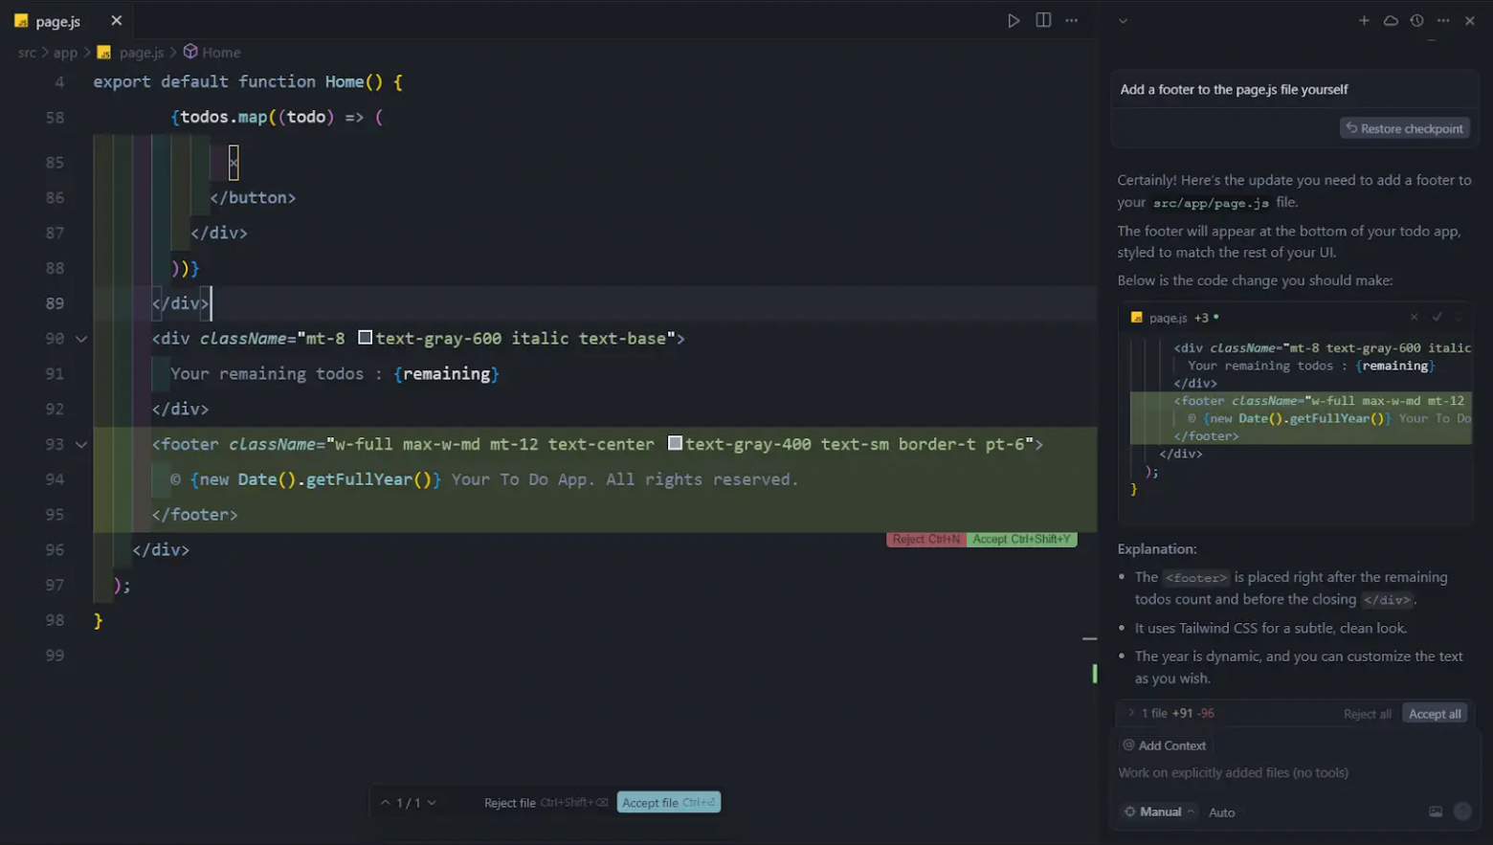Image resolution: width=1493 pixels, height=845 pixels.
Task: Open the chat panel's three-dot menu
Action: point(1443,20)
